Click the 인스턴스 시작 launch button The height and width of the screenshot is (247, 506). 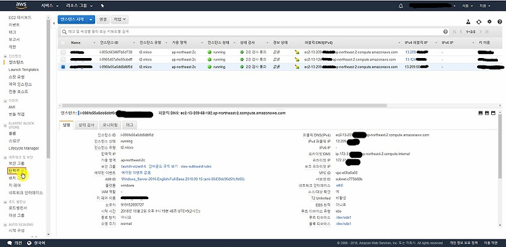tap(73, 20)
